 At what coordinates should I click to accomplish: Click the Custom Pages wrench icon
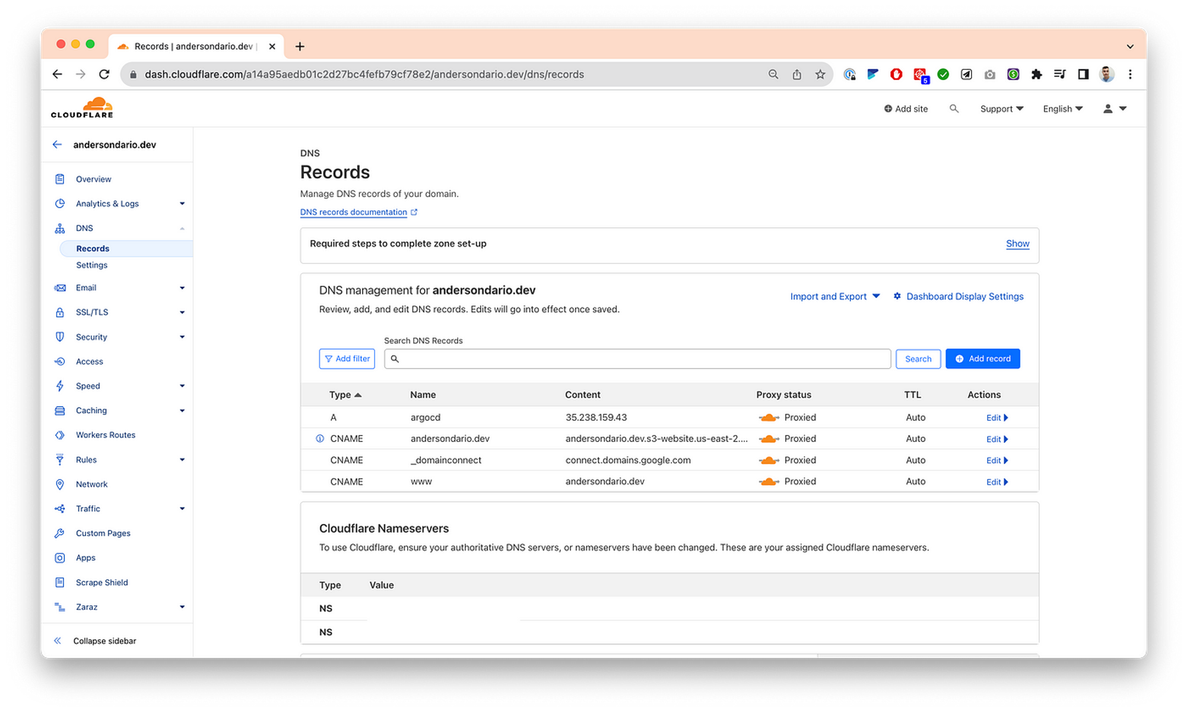60,533
